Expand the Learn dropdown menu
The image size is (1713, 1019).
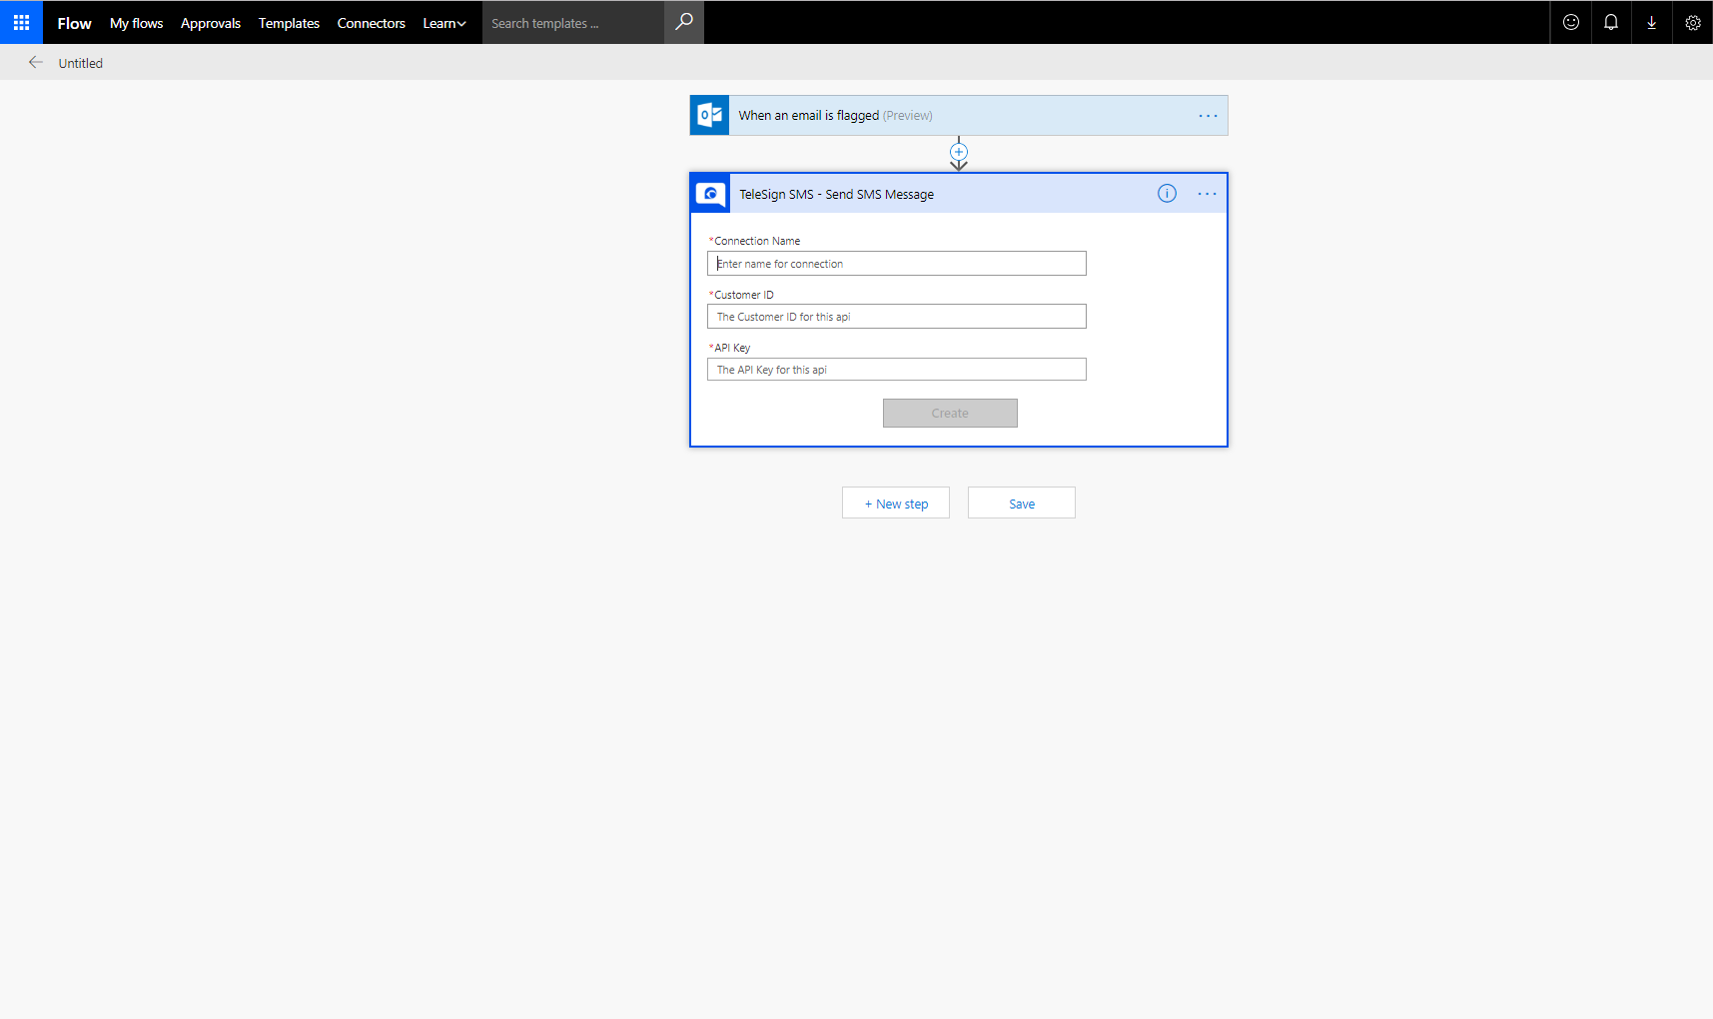tap(444, 23)
